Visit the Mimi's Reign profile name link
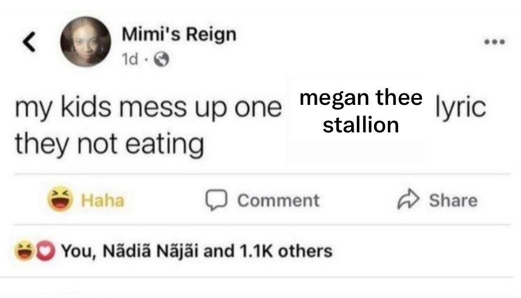Image resolution: width=521 pixels, height=298 pixels. coord(179,34)
